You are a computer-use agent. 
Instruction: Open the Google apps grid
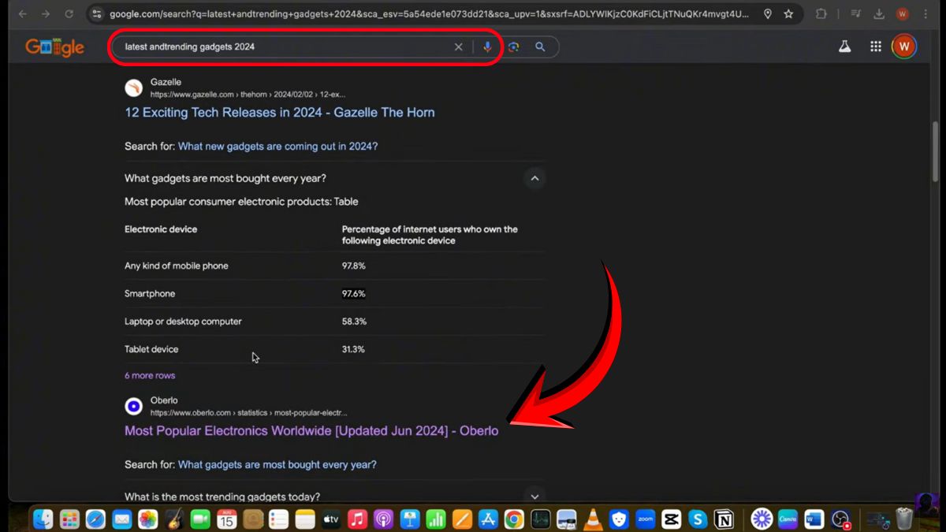(x=875, y=47)
